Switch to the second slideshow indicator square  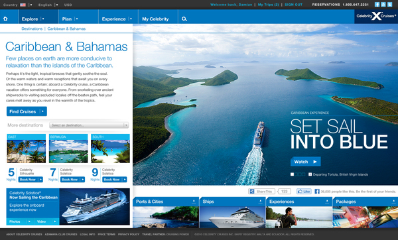click(296, 174)
